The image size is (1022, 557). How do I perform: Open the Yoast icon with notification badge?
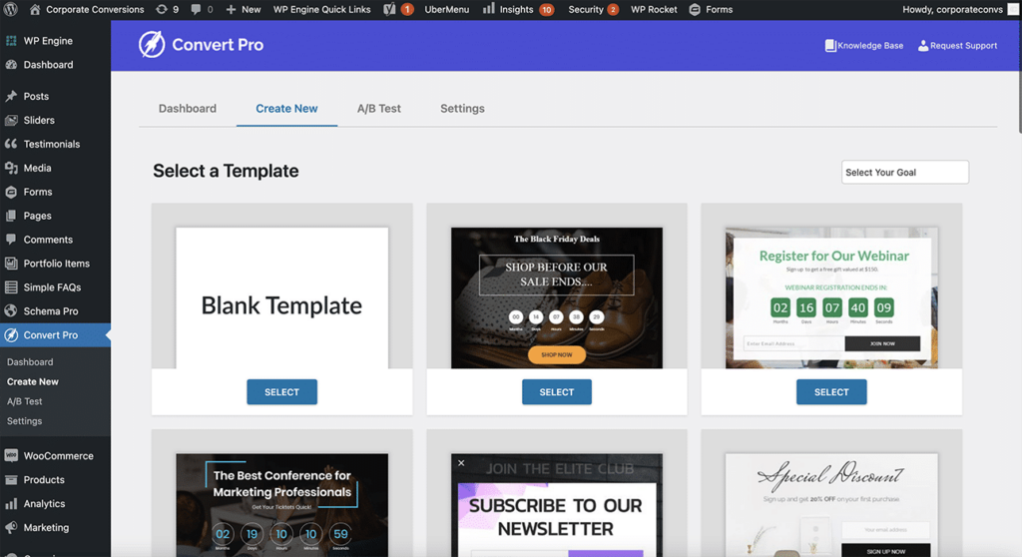[x=390, y=9]
